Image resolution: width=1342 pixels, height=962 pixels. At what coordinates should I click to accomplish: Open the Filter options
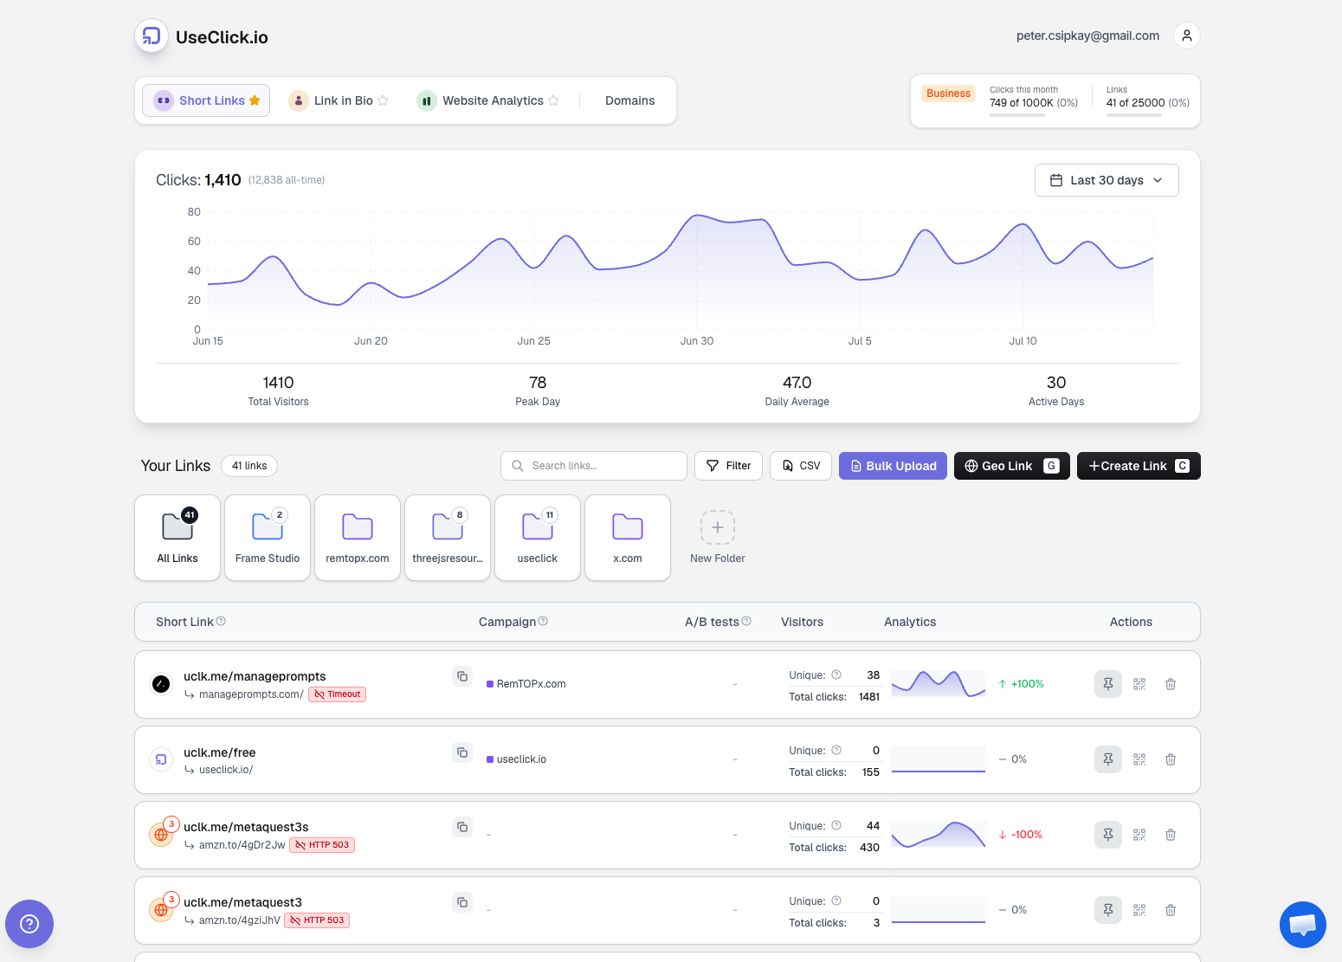[728, 466]
